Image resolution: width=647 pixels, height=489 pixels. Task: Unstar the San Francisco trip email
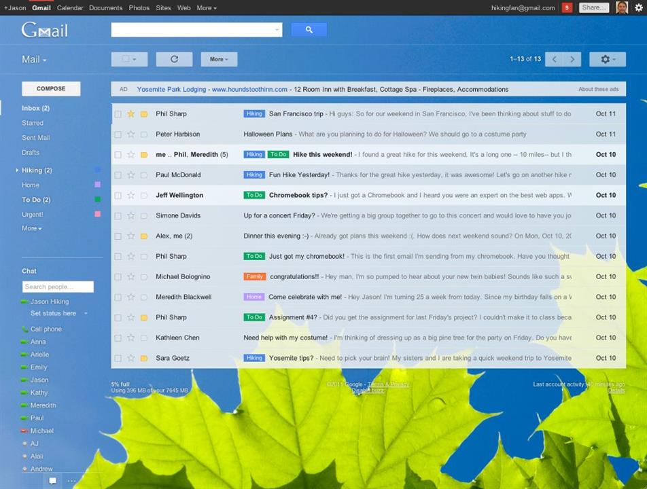[130, 114]
